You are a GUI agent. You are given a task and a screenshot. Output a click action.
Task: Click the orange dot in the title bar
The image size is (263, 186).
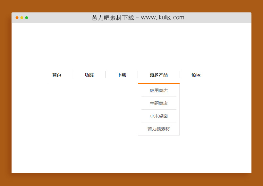click(x=17, y=18)
